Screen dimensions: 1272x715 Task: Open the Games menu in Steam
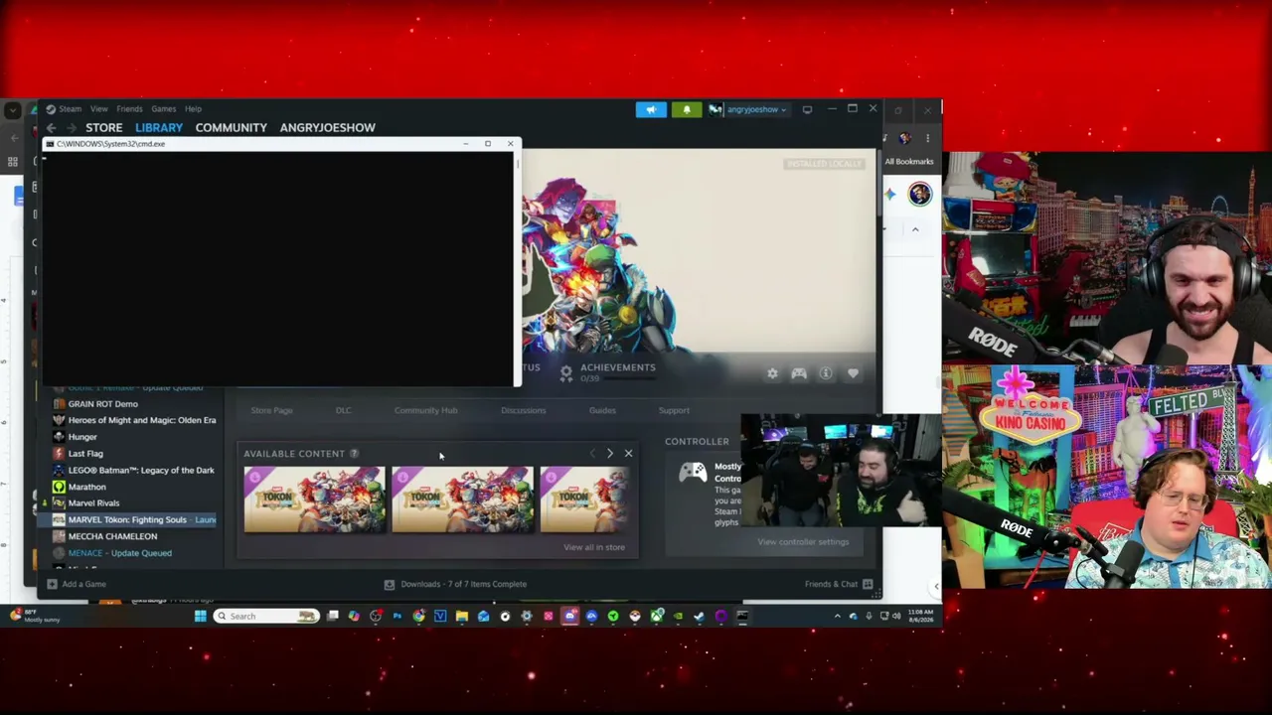[x=163, y=109]
